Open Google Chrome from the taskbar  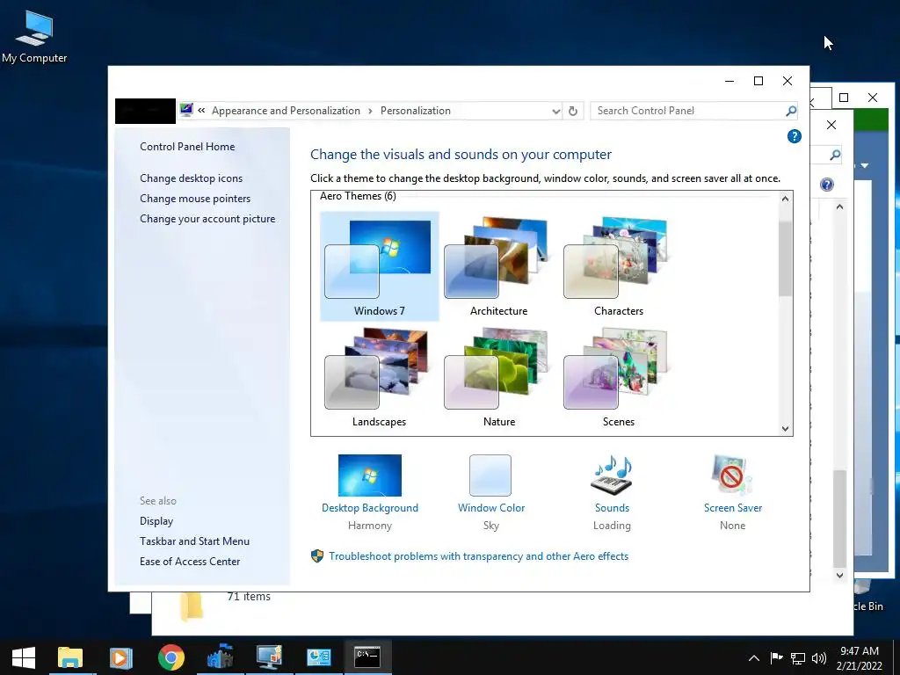171,657
